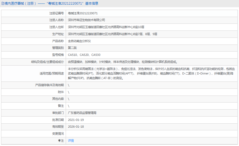Screen dimensions: 239x146
Task: Click the 其他内容 label
Action: click(58, 99)
